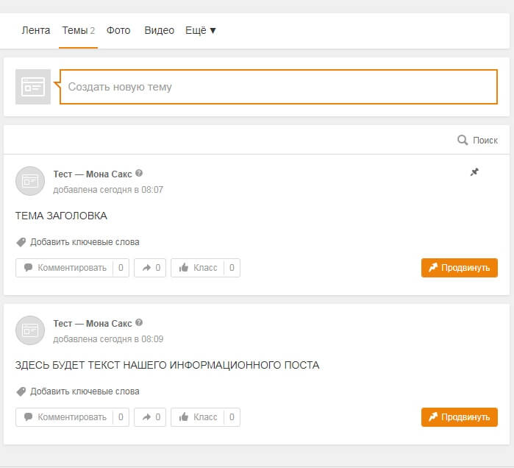Click the group avatar on the 08:09 post
The image size is (514, 468).
tap(30, 330)
